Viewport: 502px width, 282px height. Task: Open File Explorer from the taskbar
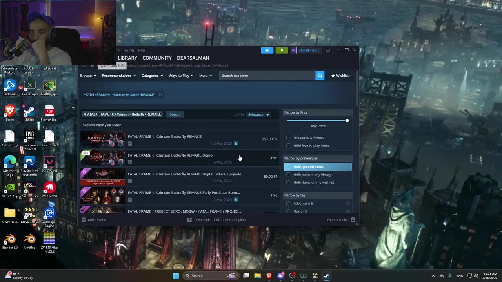257,276
